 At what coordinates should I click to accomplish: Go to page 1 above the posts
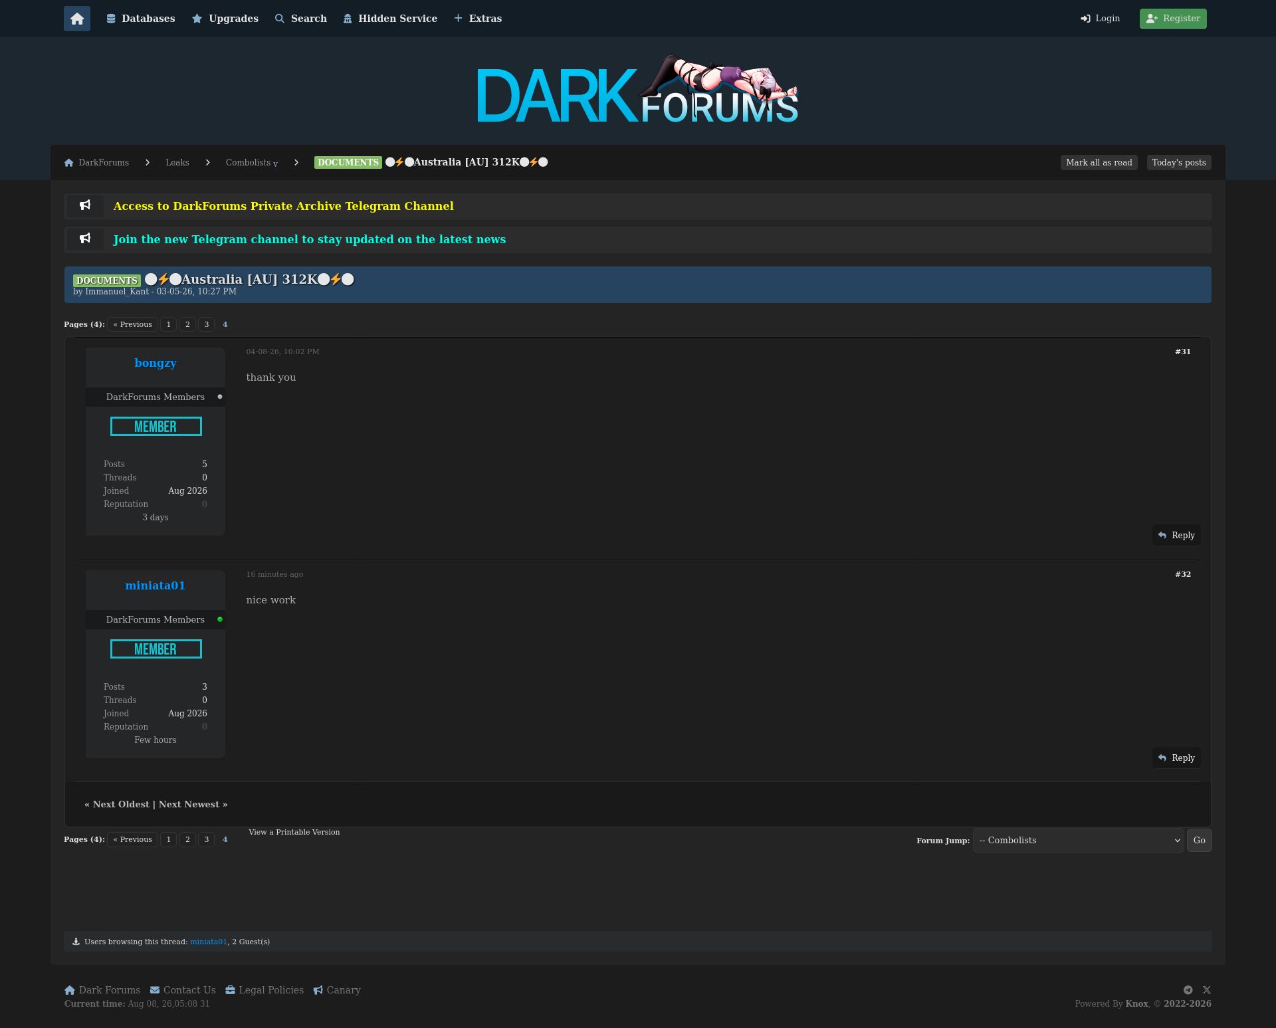pyautogui.click(x=169, y=324)
